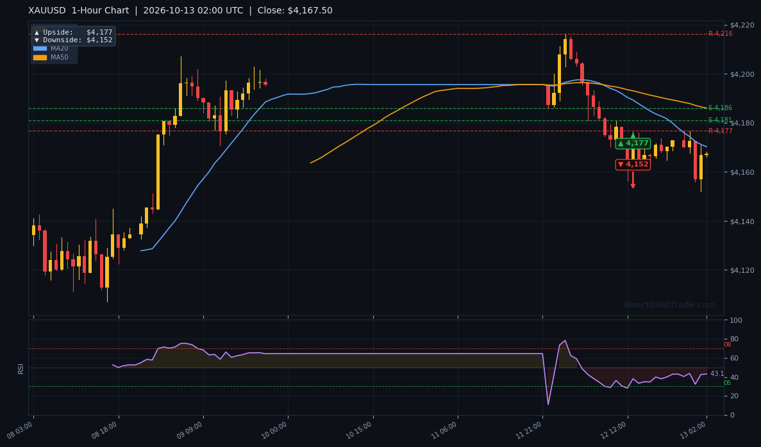761x447 pixels.
Task: Click the OS oversold label in RSI panel
Action: coord(727,383)
